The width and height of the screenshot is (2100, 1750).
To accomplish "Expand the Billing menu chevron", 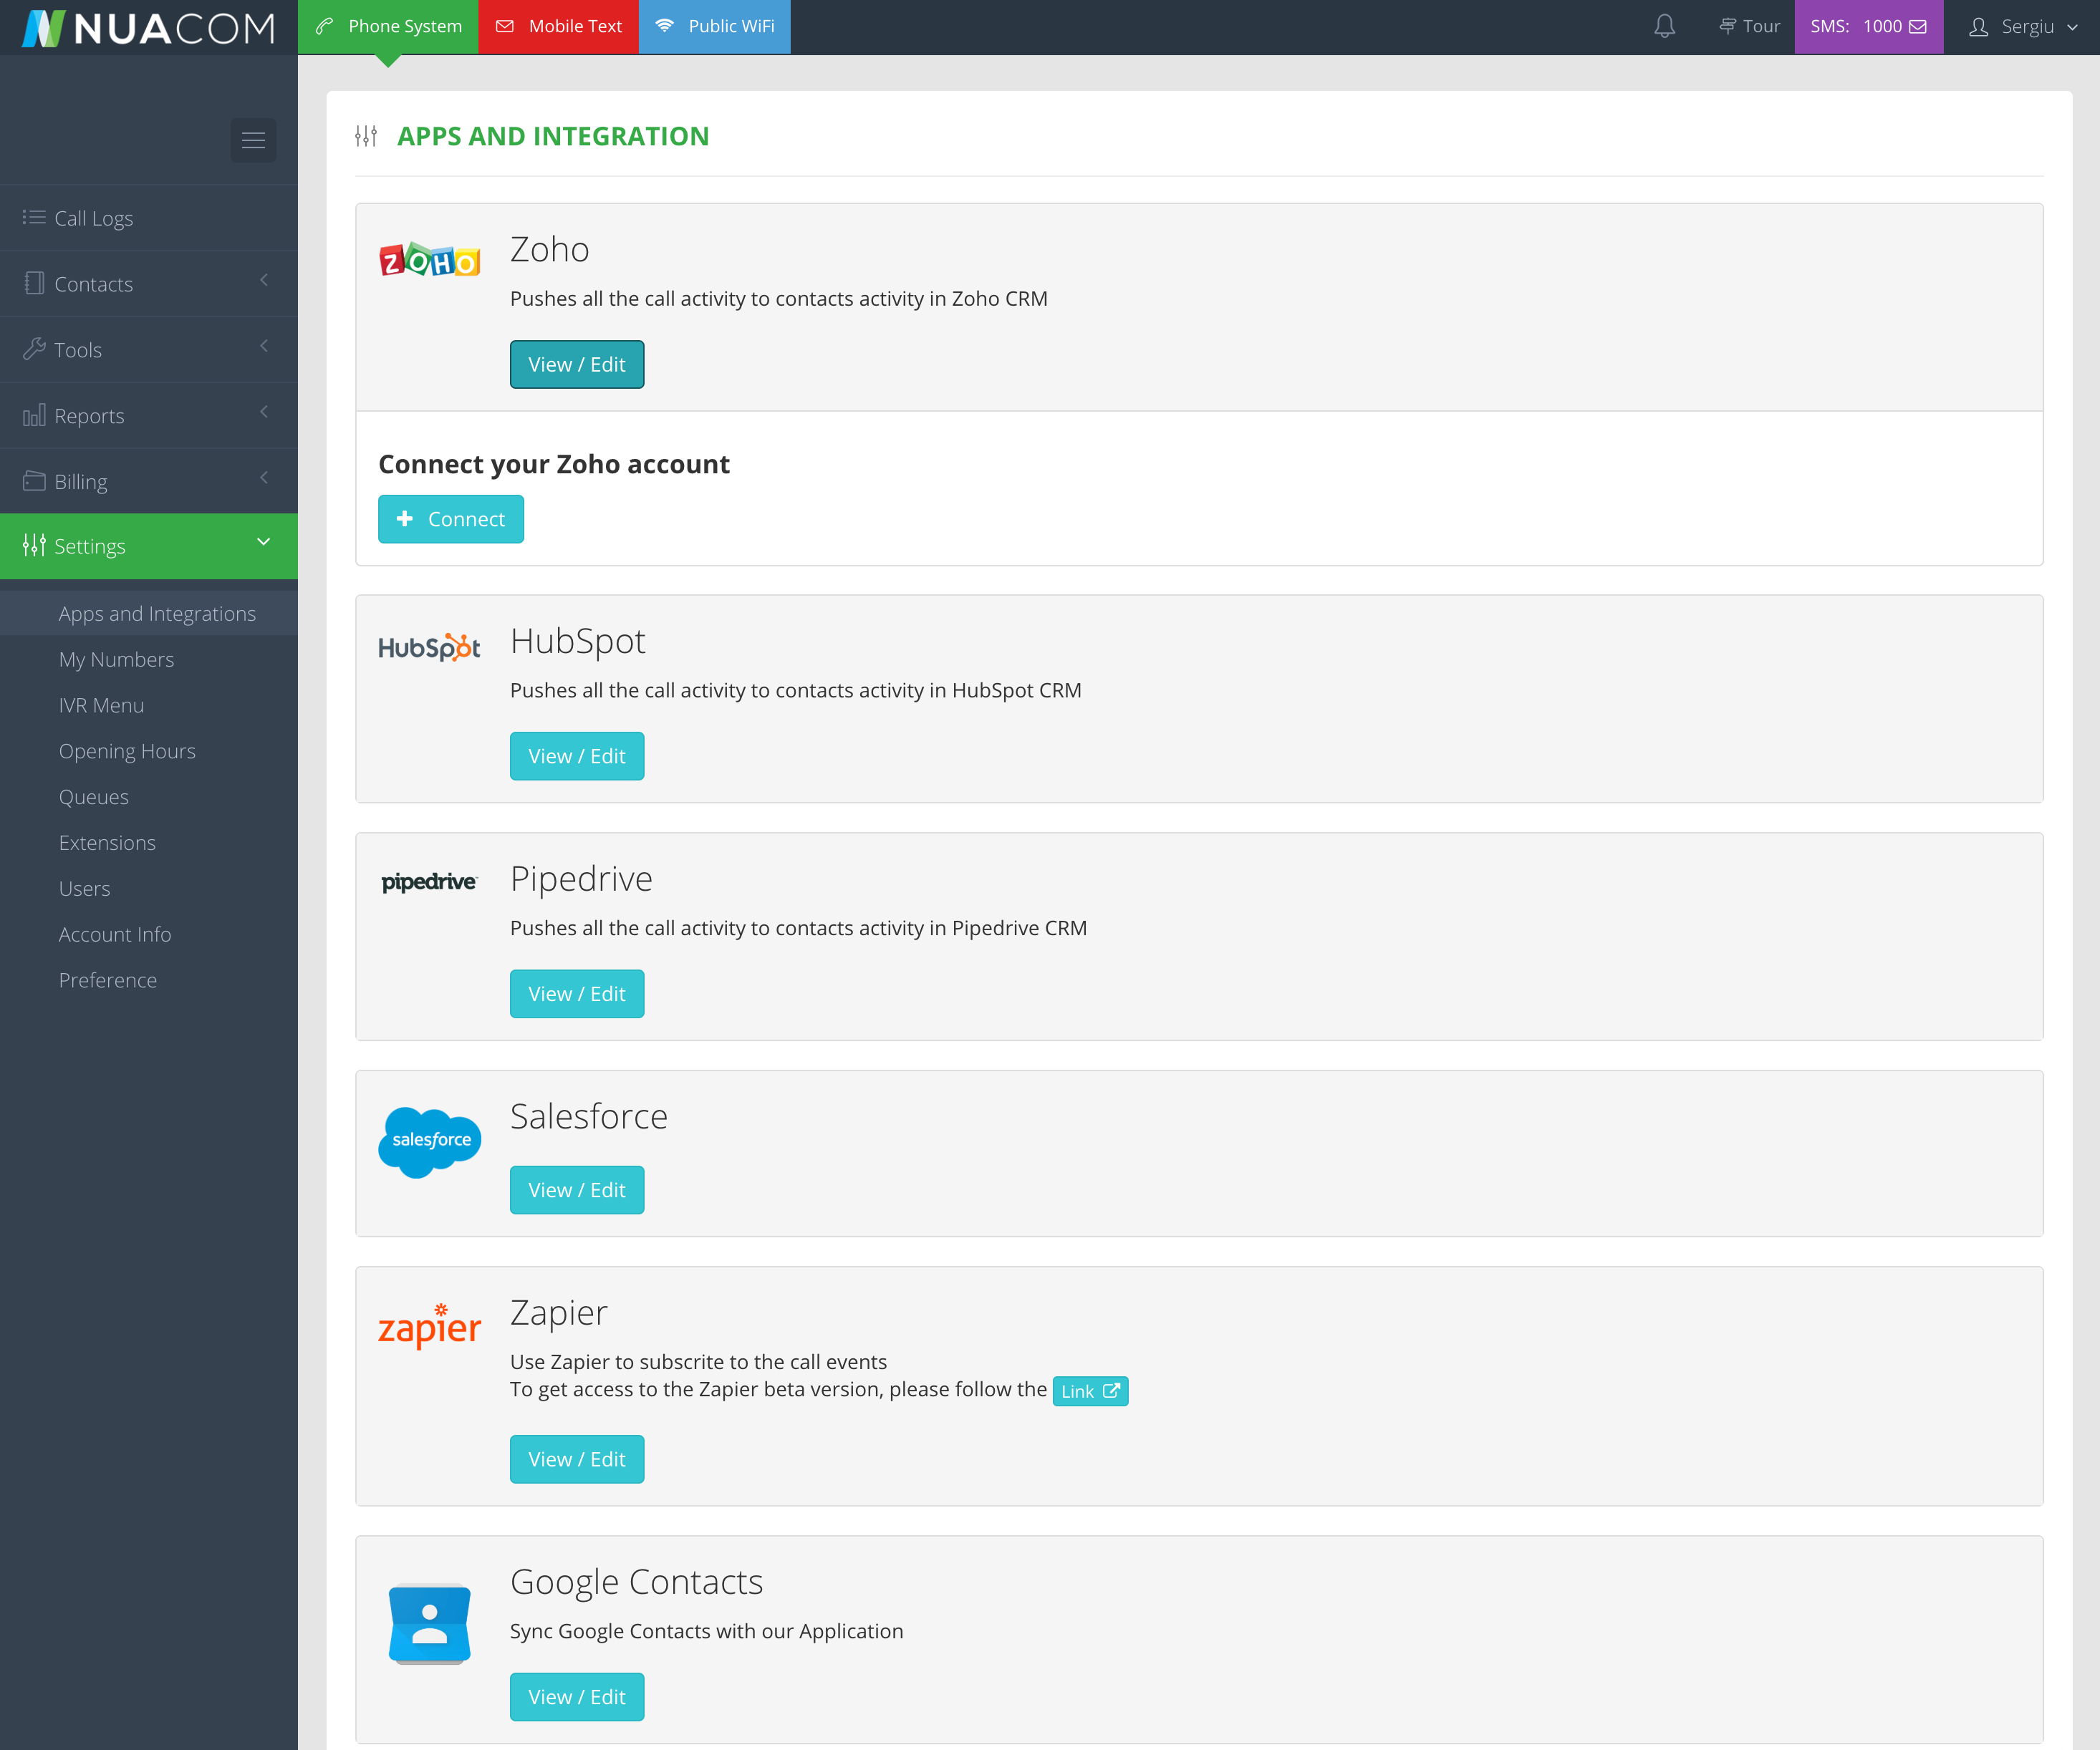I will click(x=264, y=479).
